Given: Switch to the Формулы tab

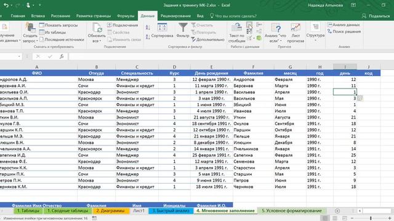Looking at the screenshot, I should click(x=126, y=16).
